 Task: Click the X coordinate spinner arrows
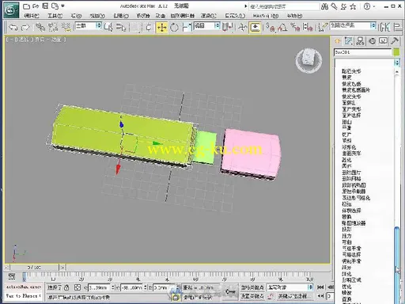tap(113, 287)
